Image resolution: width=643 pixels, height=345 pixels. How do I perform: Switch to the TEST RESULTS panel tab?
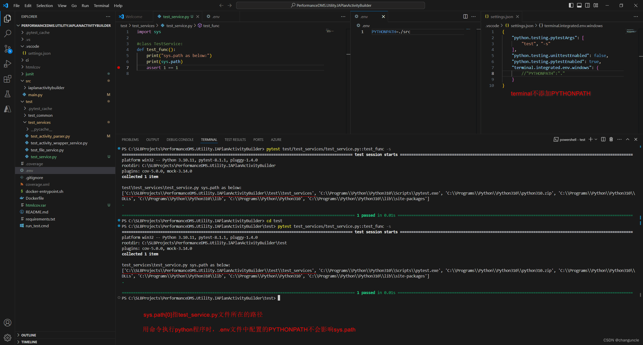[x=235, y=140]
